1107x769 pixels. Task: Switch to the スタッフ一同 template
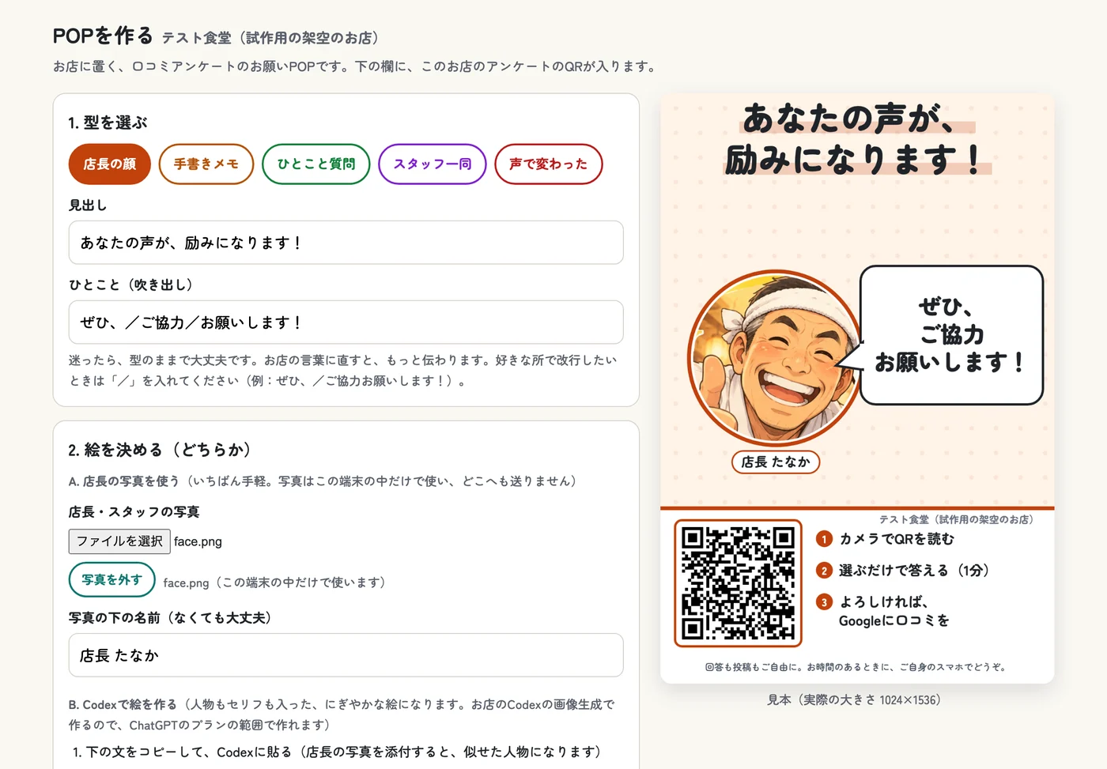tap(433, 164)
